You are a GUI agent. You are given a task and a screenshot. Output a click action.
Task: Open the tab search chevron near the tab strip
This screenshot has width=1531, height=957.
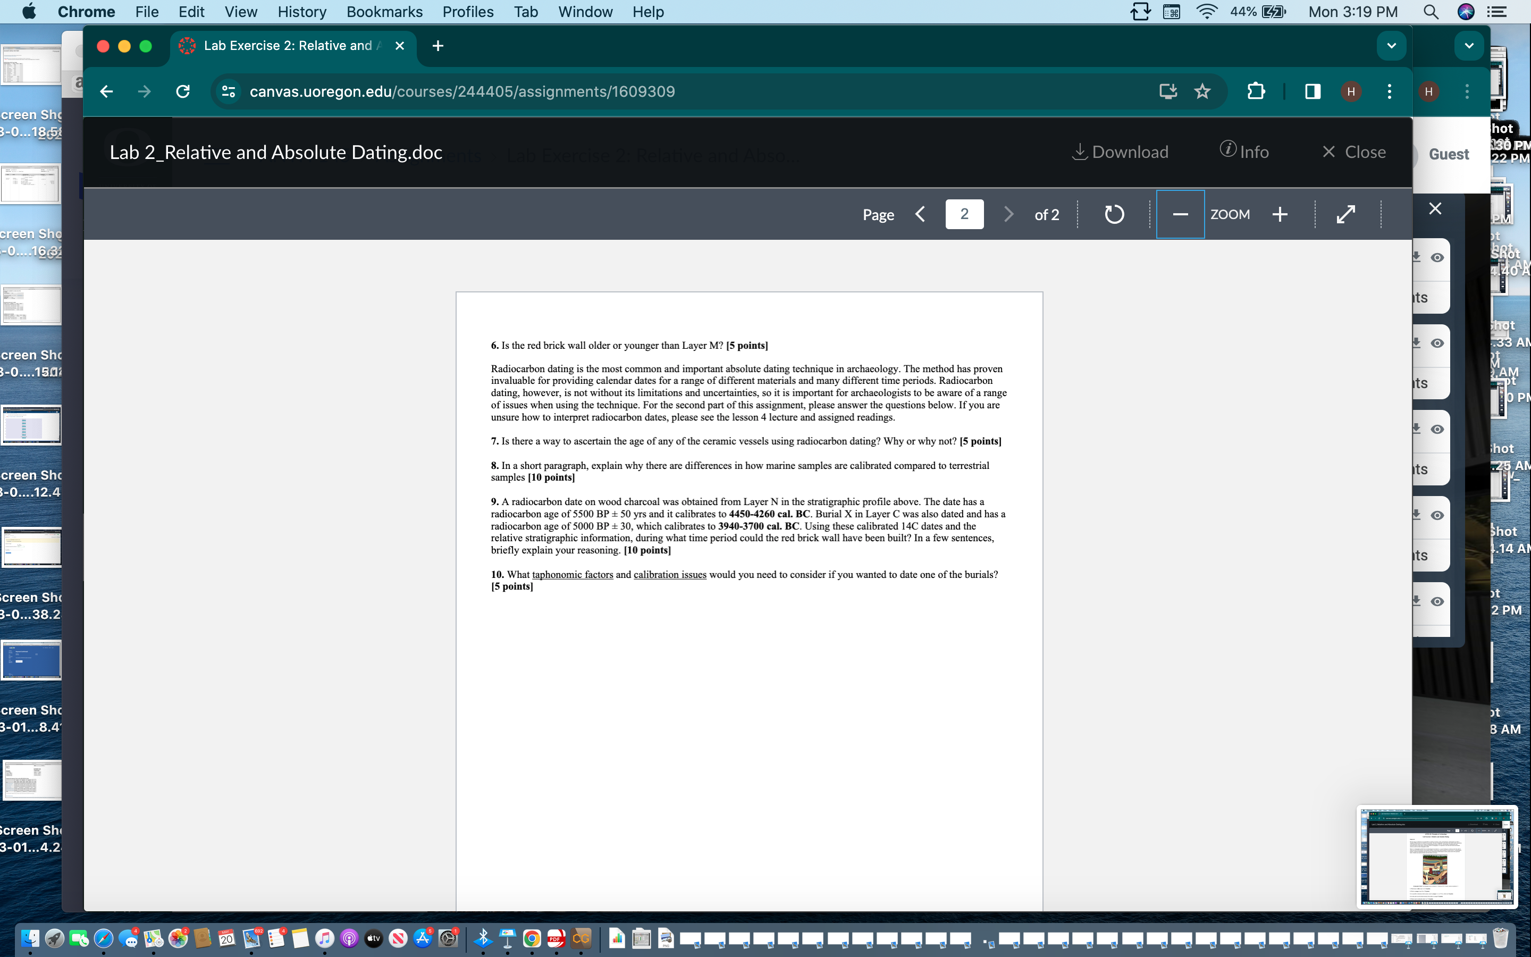1391,45
